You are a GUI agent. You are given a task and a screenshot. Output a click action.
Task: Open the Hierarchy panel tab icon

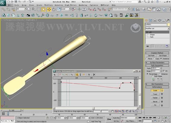[x=155, y=20]
